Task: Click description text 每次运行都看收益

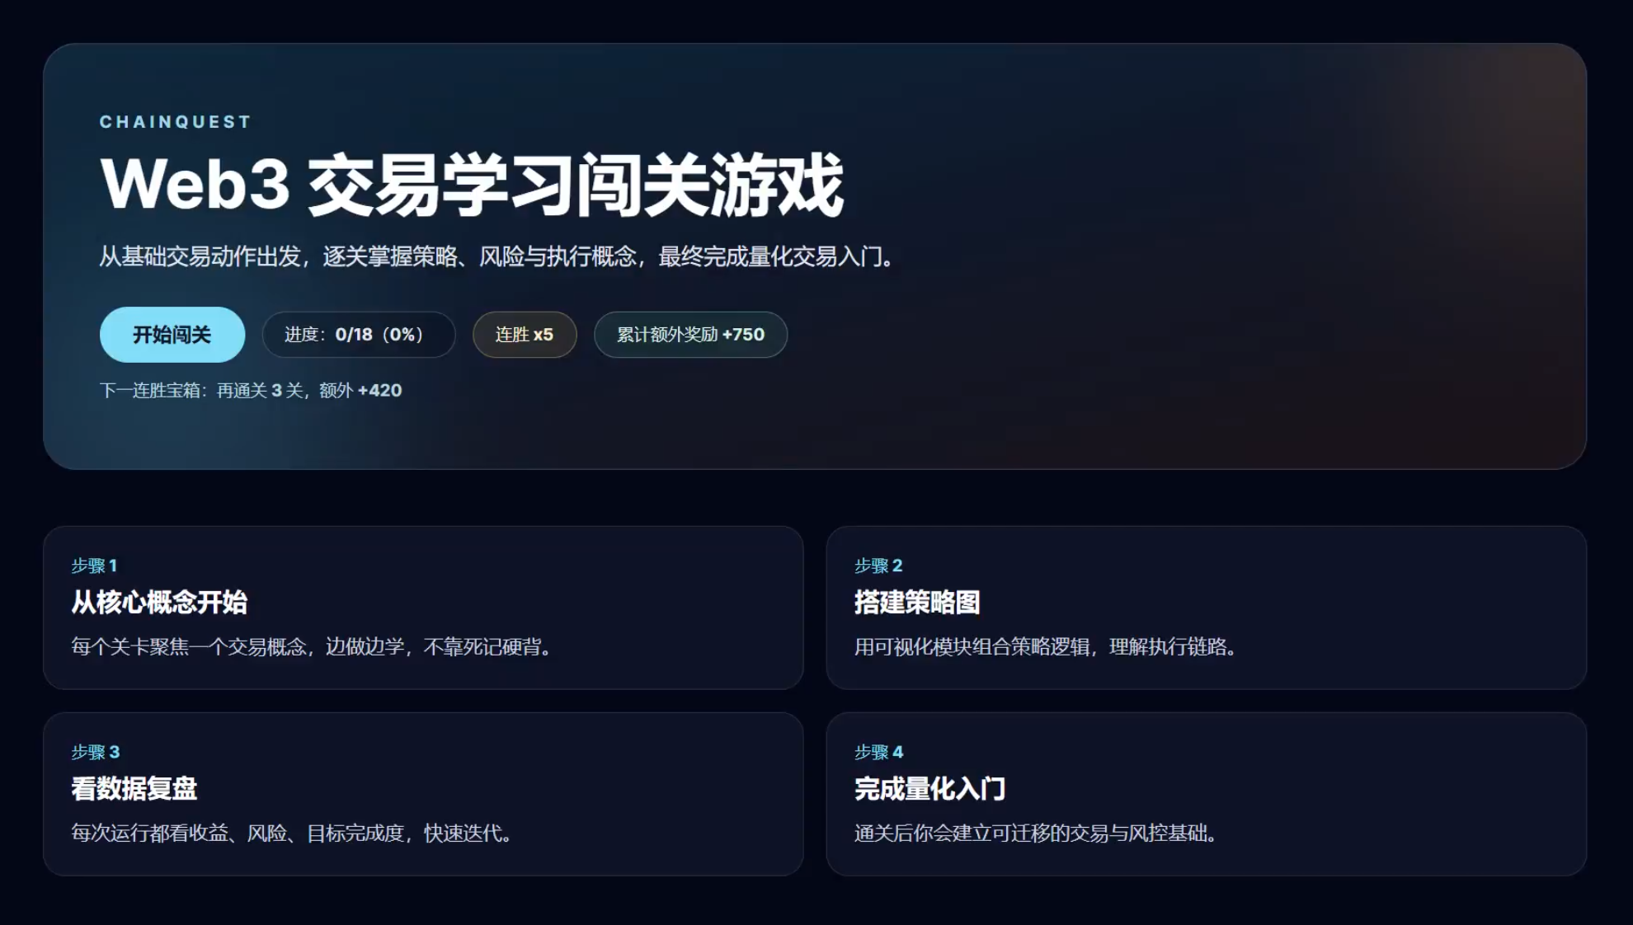Action: click(x=290, y=833)
